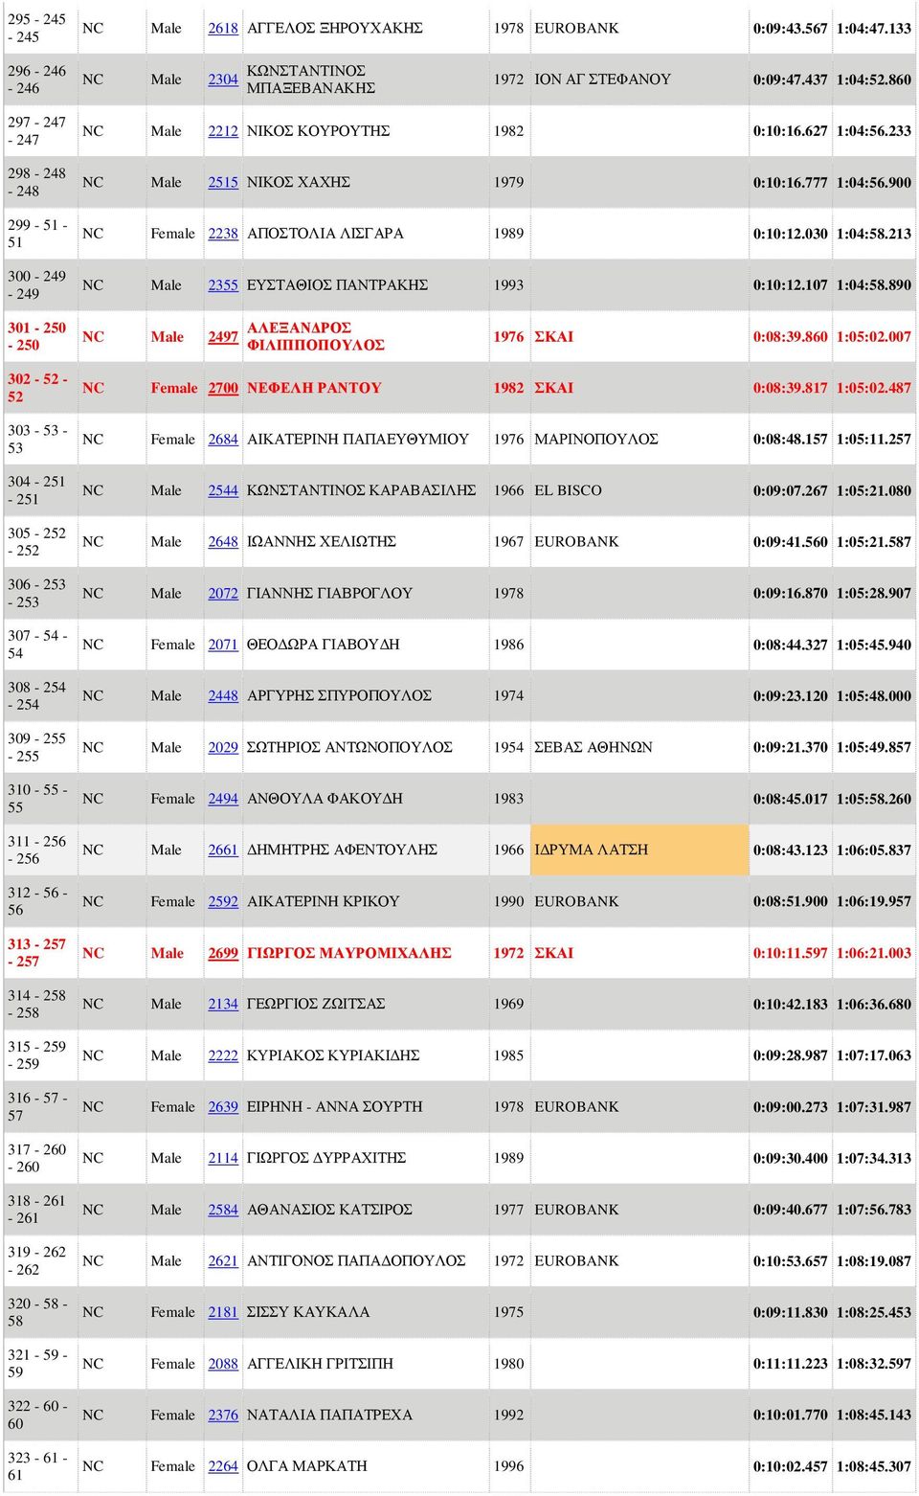Click runner name ΣΙΣΣΥ ΚΑΥΚΑΛΑ
The height and width of the screenshot is (1496, 919).
coord(308,1312)
